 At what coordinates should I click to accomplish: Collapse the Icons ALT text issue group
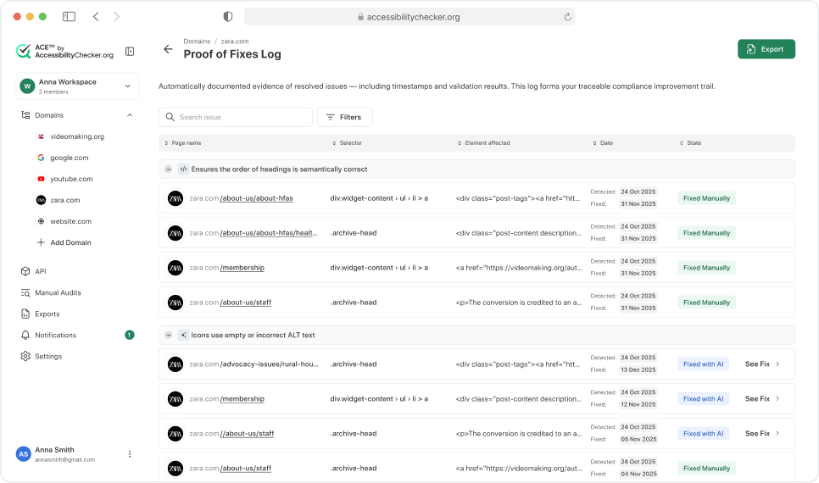click(x=168, y=336)
